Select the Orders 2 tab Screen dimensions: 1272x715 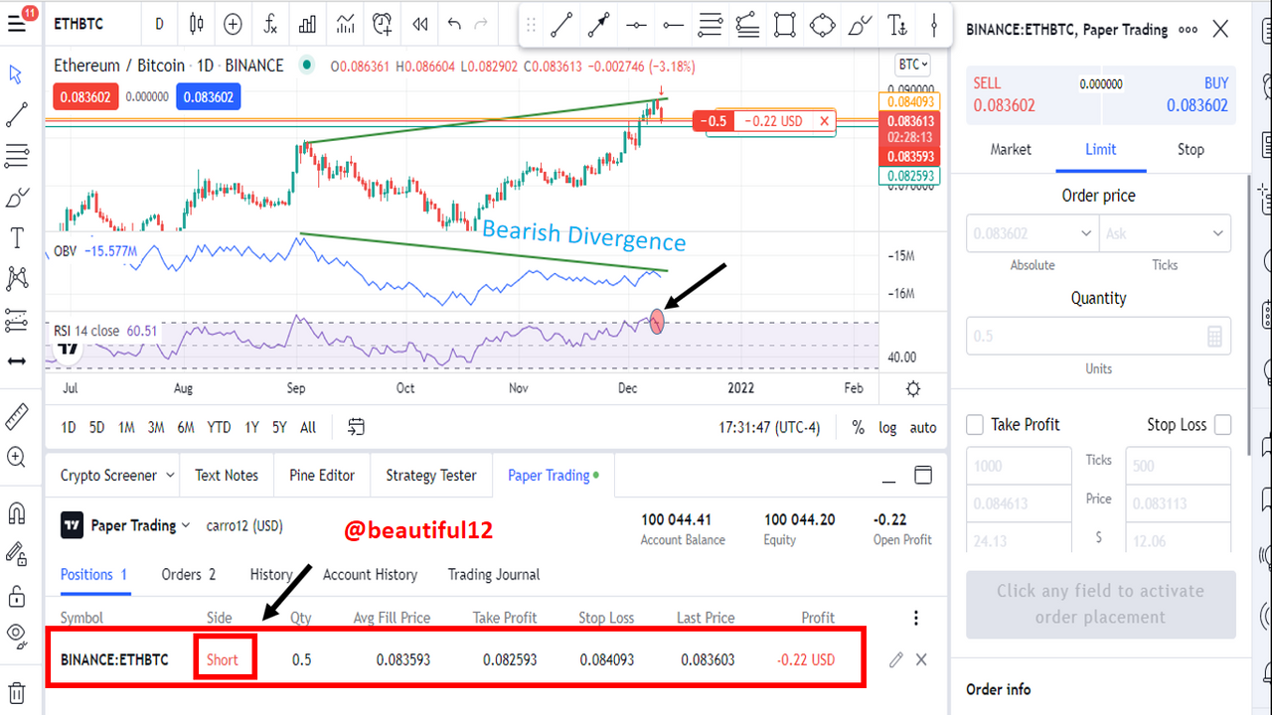(x=189, y=574)
